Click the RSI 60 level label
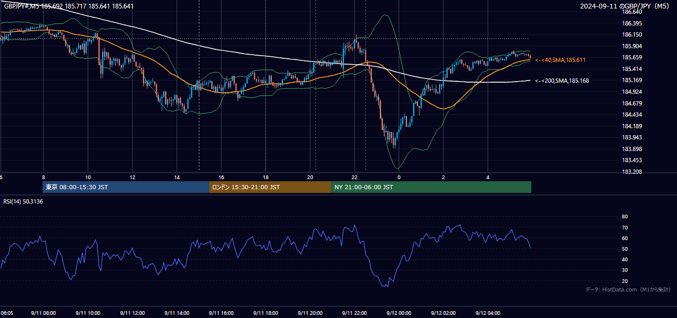 [x=625, y=238]
